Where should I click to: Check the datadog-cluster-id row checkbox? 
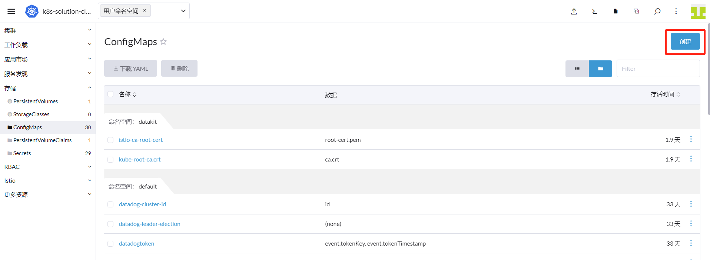pos(110,204)
